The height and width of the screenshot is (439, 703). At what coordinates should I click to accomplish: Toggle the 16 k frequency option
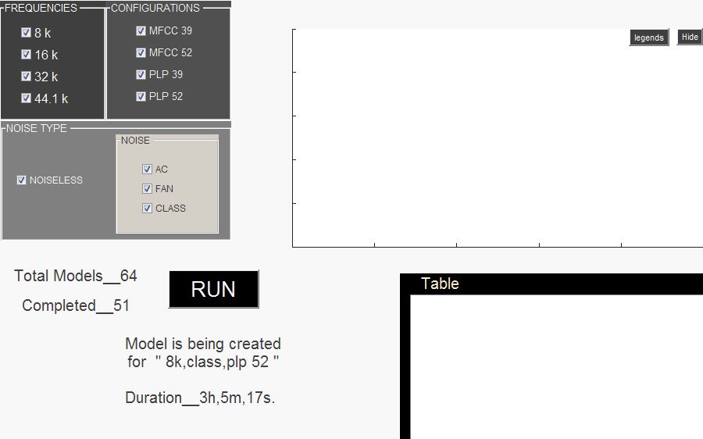27,55
